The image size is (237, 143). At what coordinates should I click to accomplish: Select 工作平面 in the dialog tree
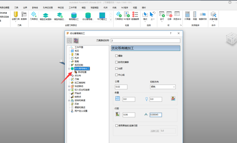[x=79, y=47]
